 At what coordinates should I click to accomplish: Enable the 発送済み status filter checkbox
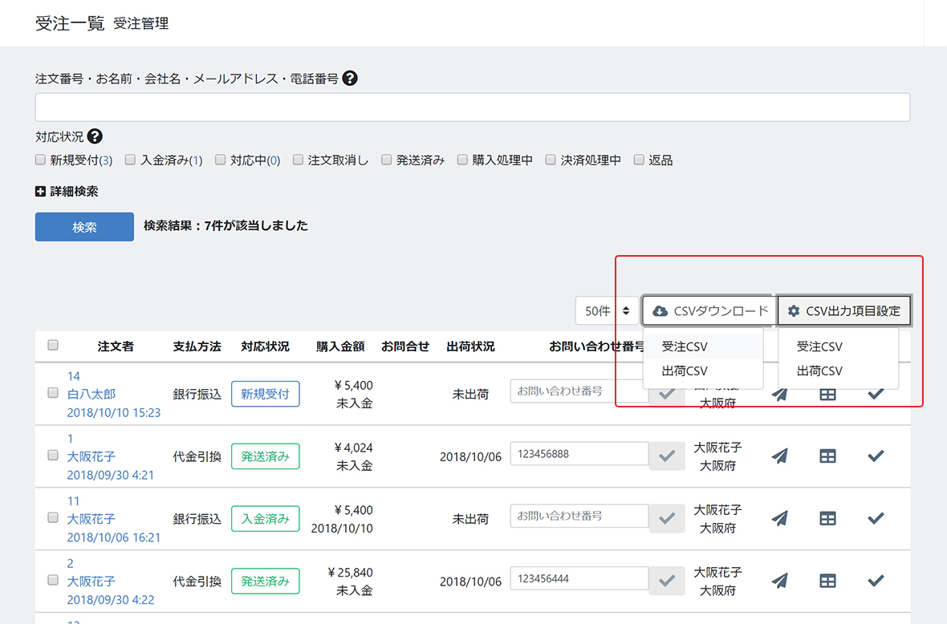click(x=387, y=160)
